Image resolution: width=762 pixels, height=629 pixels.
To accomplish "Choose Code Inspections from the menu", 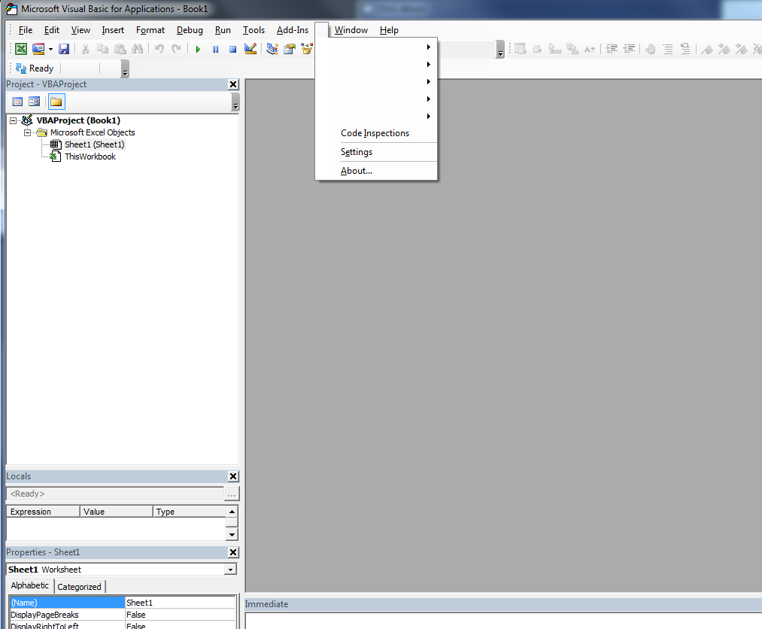I will (x=375, y=133).
